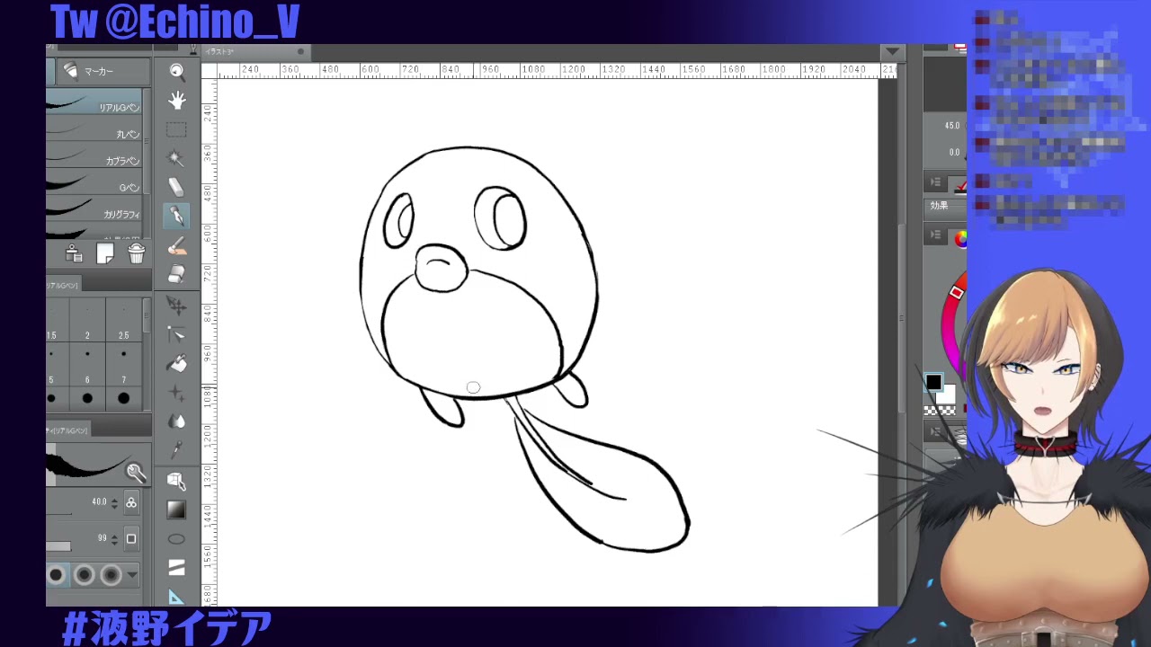
Task: Select the Ruler triangle tool
Action: click(x=176, y=597)
